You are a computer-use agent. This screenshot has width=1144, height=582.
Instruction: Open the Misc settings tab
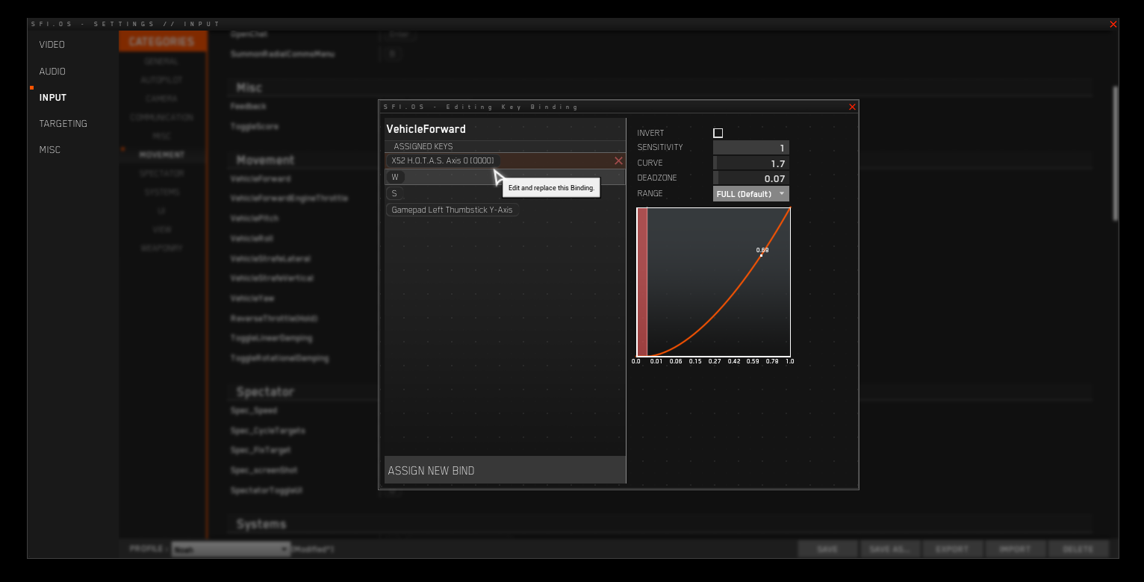(50, 150)
